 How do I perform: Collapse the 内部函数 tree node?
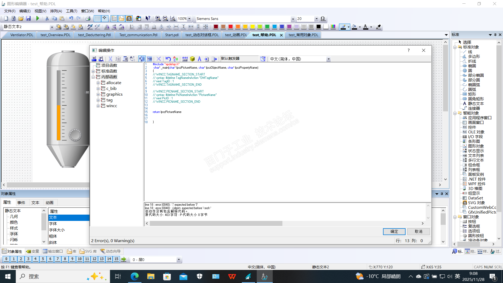tap(93, 77)
